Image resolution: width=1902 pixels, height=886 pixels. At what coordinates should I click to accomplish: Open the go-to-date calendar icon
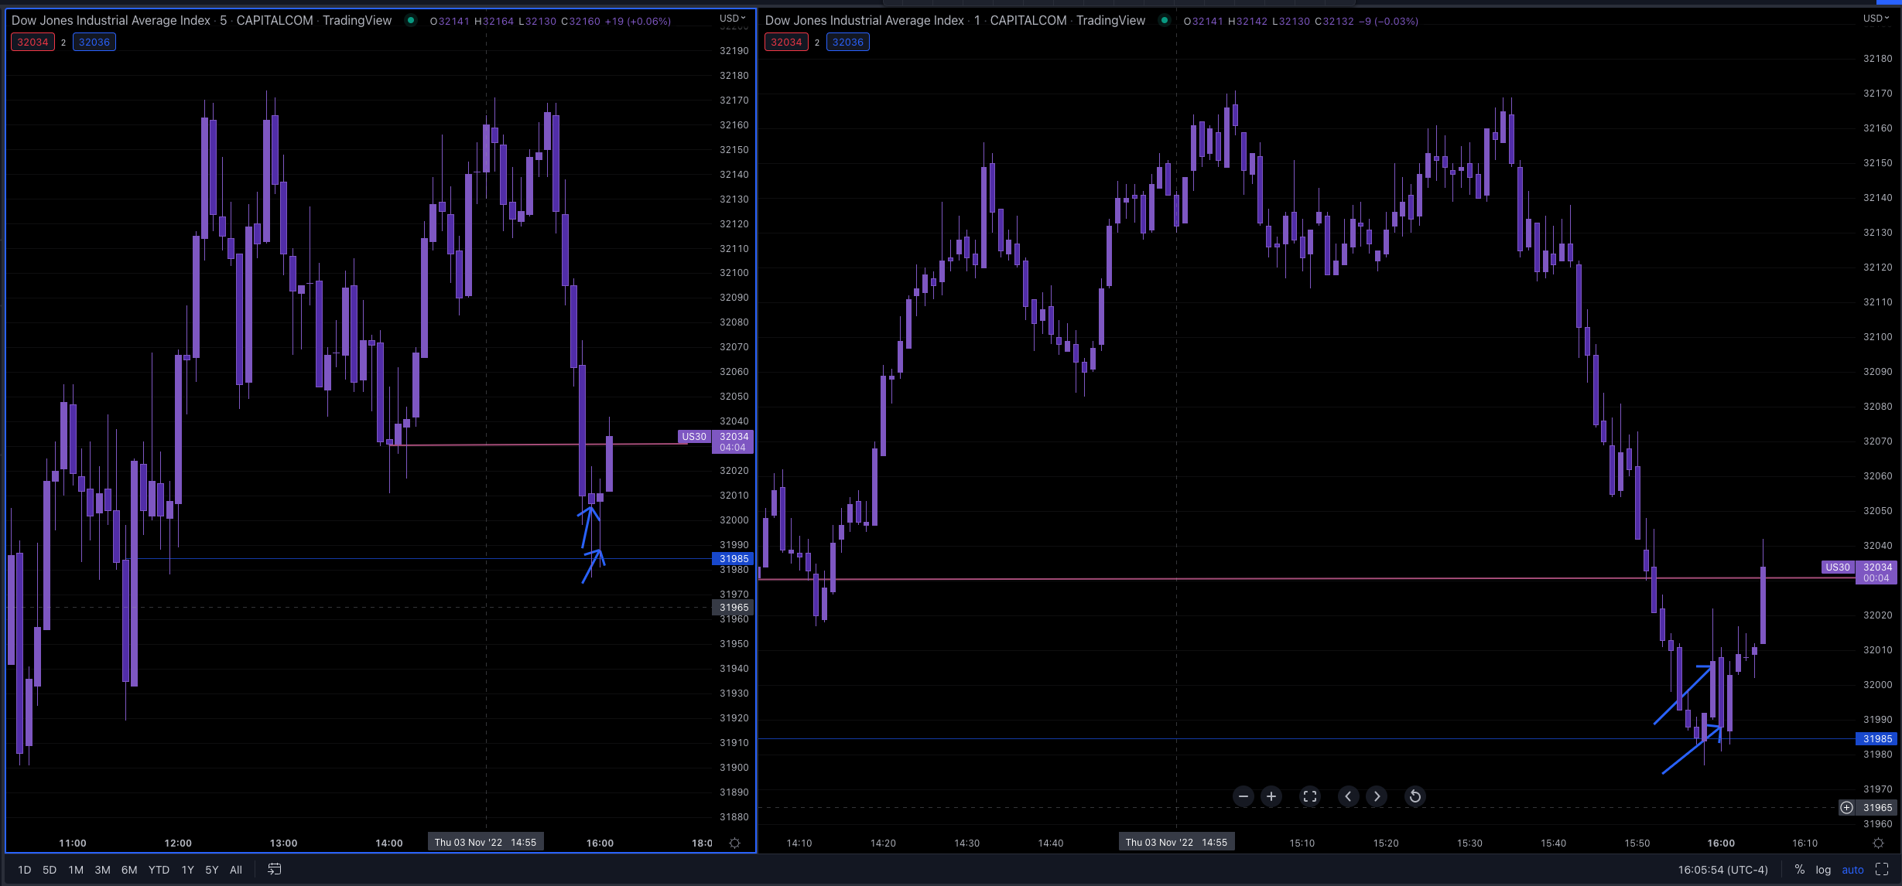[x=274, y=869]
